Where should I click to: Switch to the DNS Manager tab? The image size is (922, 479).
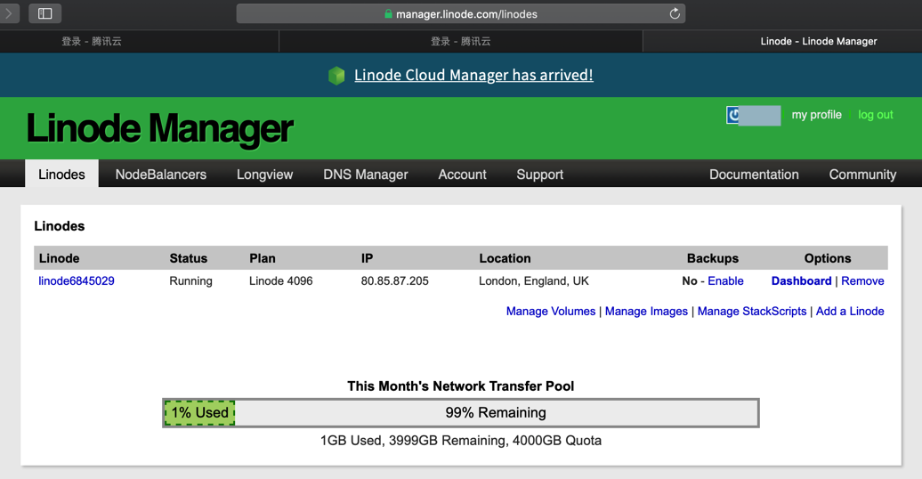click(x=365, y=175)
